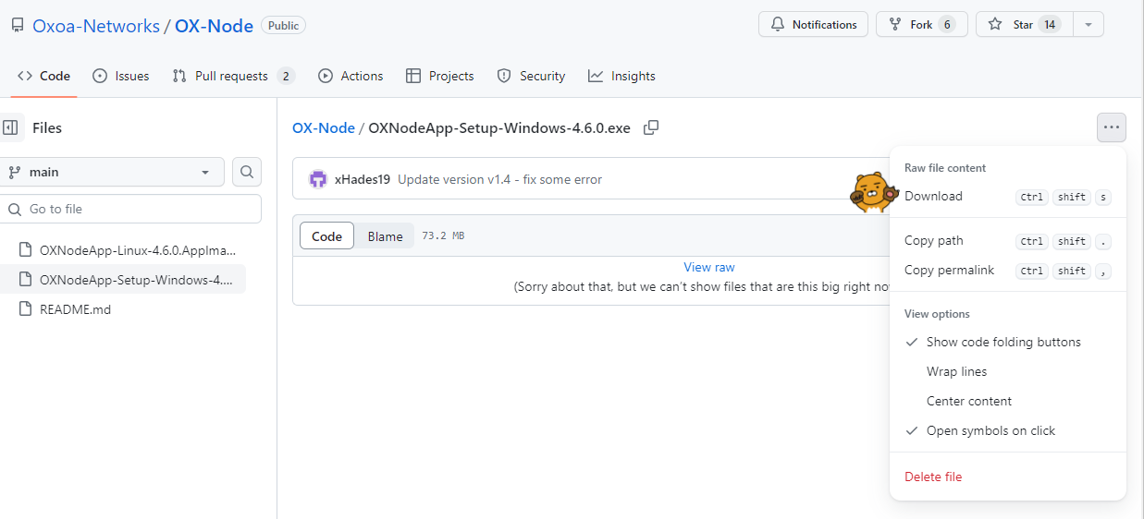Click the Issues circle icon
Screen dimensions: 1144x519
coord(100,76)
